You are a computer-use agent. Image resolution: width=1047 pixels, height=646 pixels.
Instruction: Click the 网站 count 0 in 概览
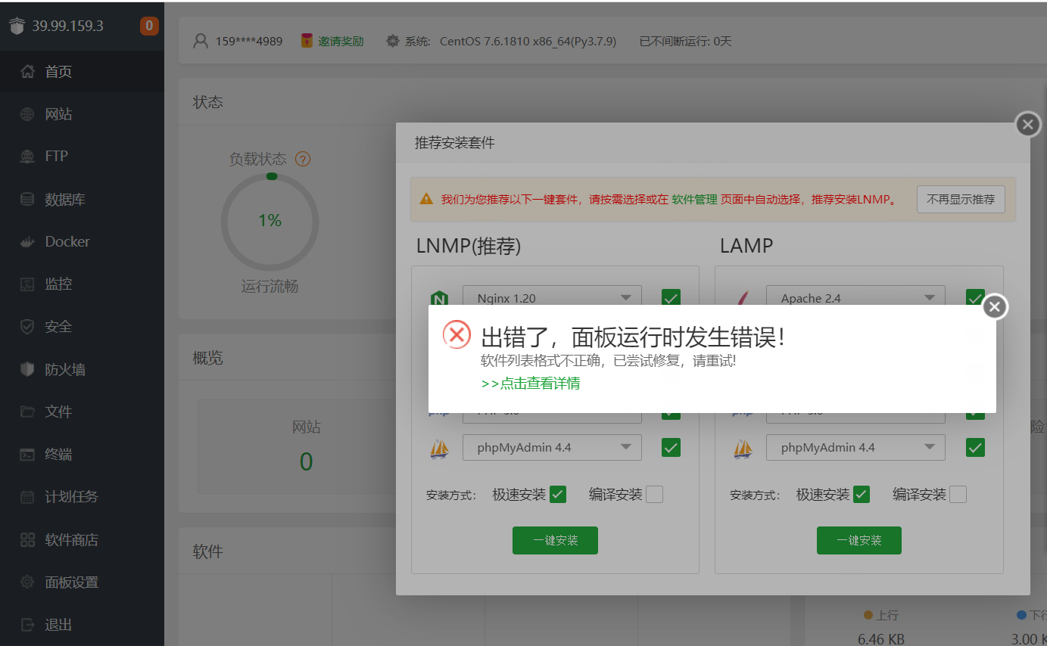tap(306, 461)
